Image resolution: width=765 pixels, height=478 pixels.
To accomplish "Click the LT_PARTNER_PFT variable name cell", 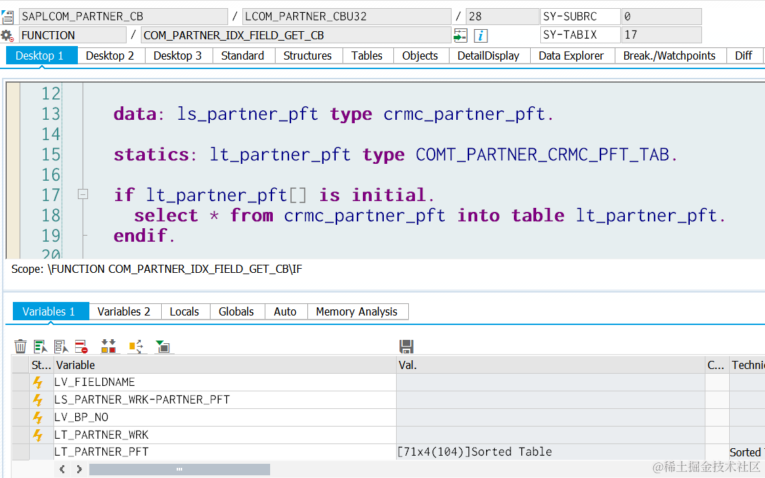I will point(225,452).
